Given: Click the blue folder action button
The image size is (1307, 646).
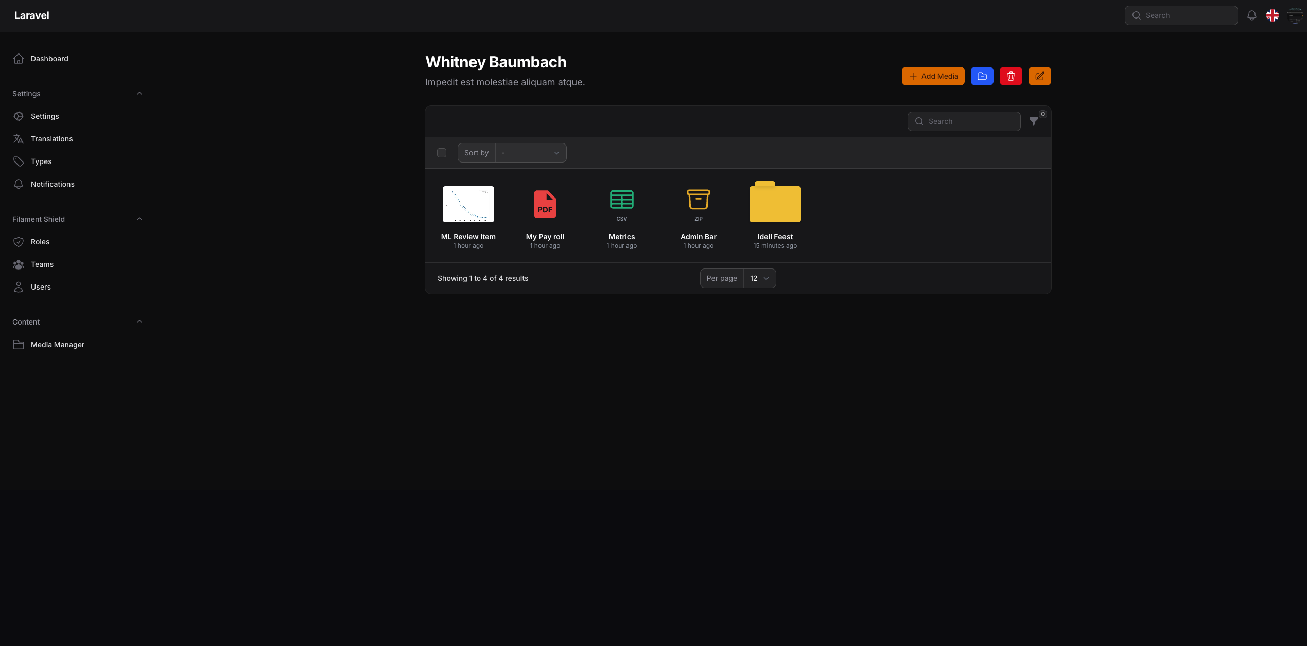Looking at the screenshot, I should tap(982, 76).
